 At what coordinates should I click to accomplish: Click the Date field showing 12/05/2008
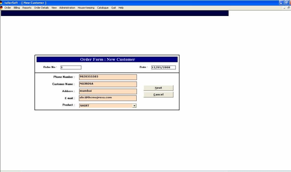point(163,67)
